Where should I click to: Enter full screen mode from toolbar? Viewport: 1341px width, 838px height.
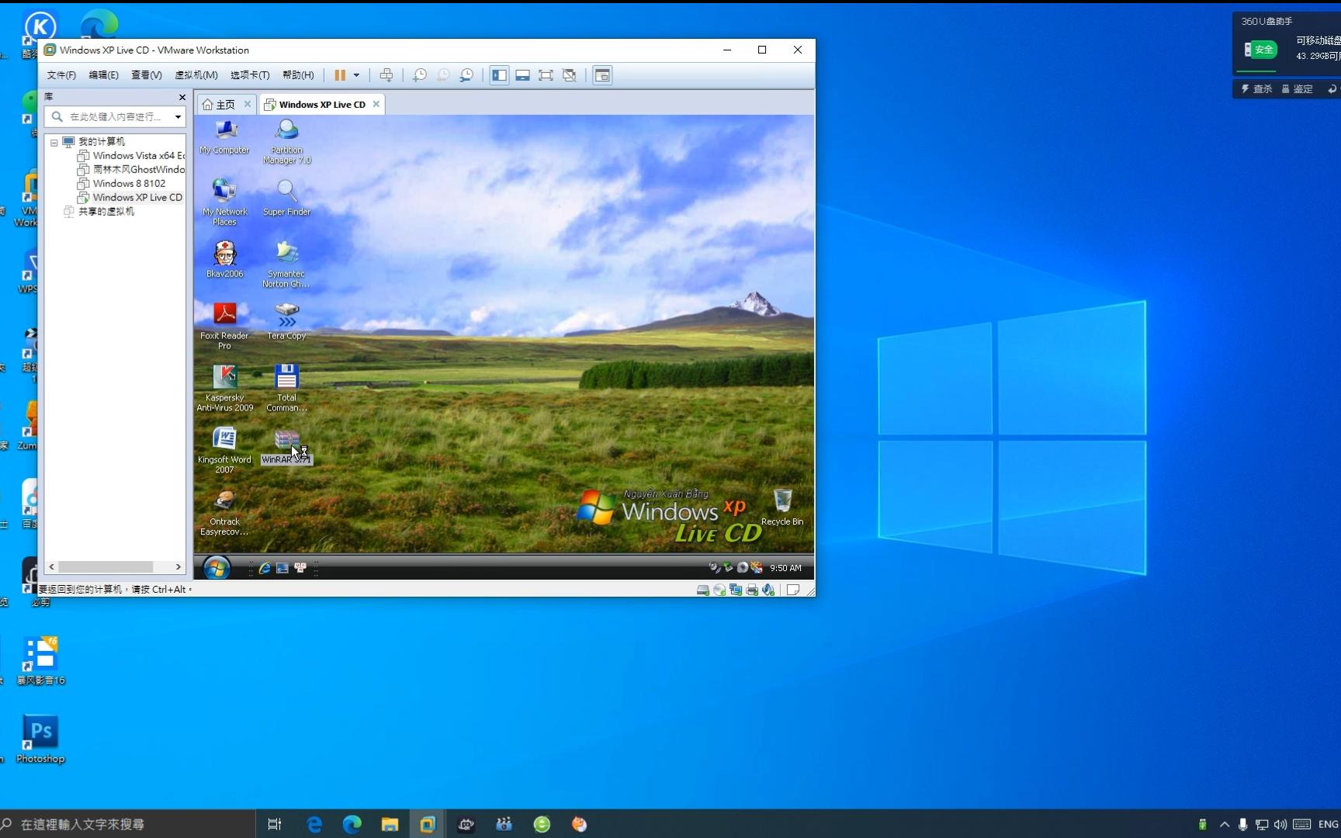coord(546,75)
